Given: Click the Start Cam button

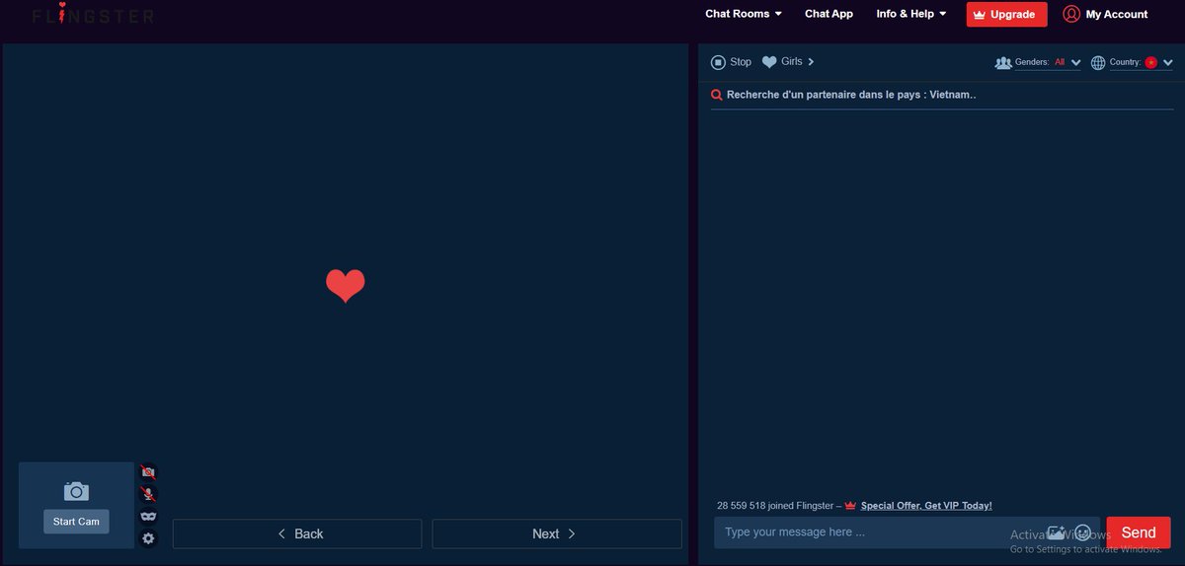Looking at the screenshot, I should click(x=76, y=522).
